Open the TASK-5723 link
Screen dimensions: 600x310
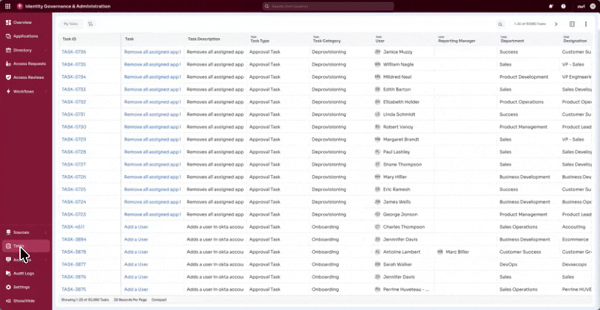[74, 214]
